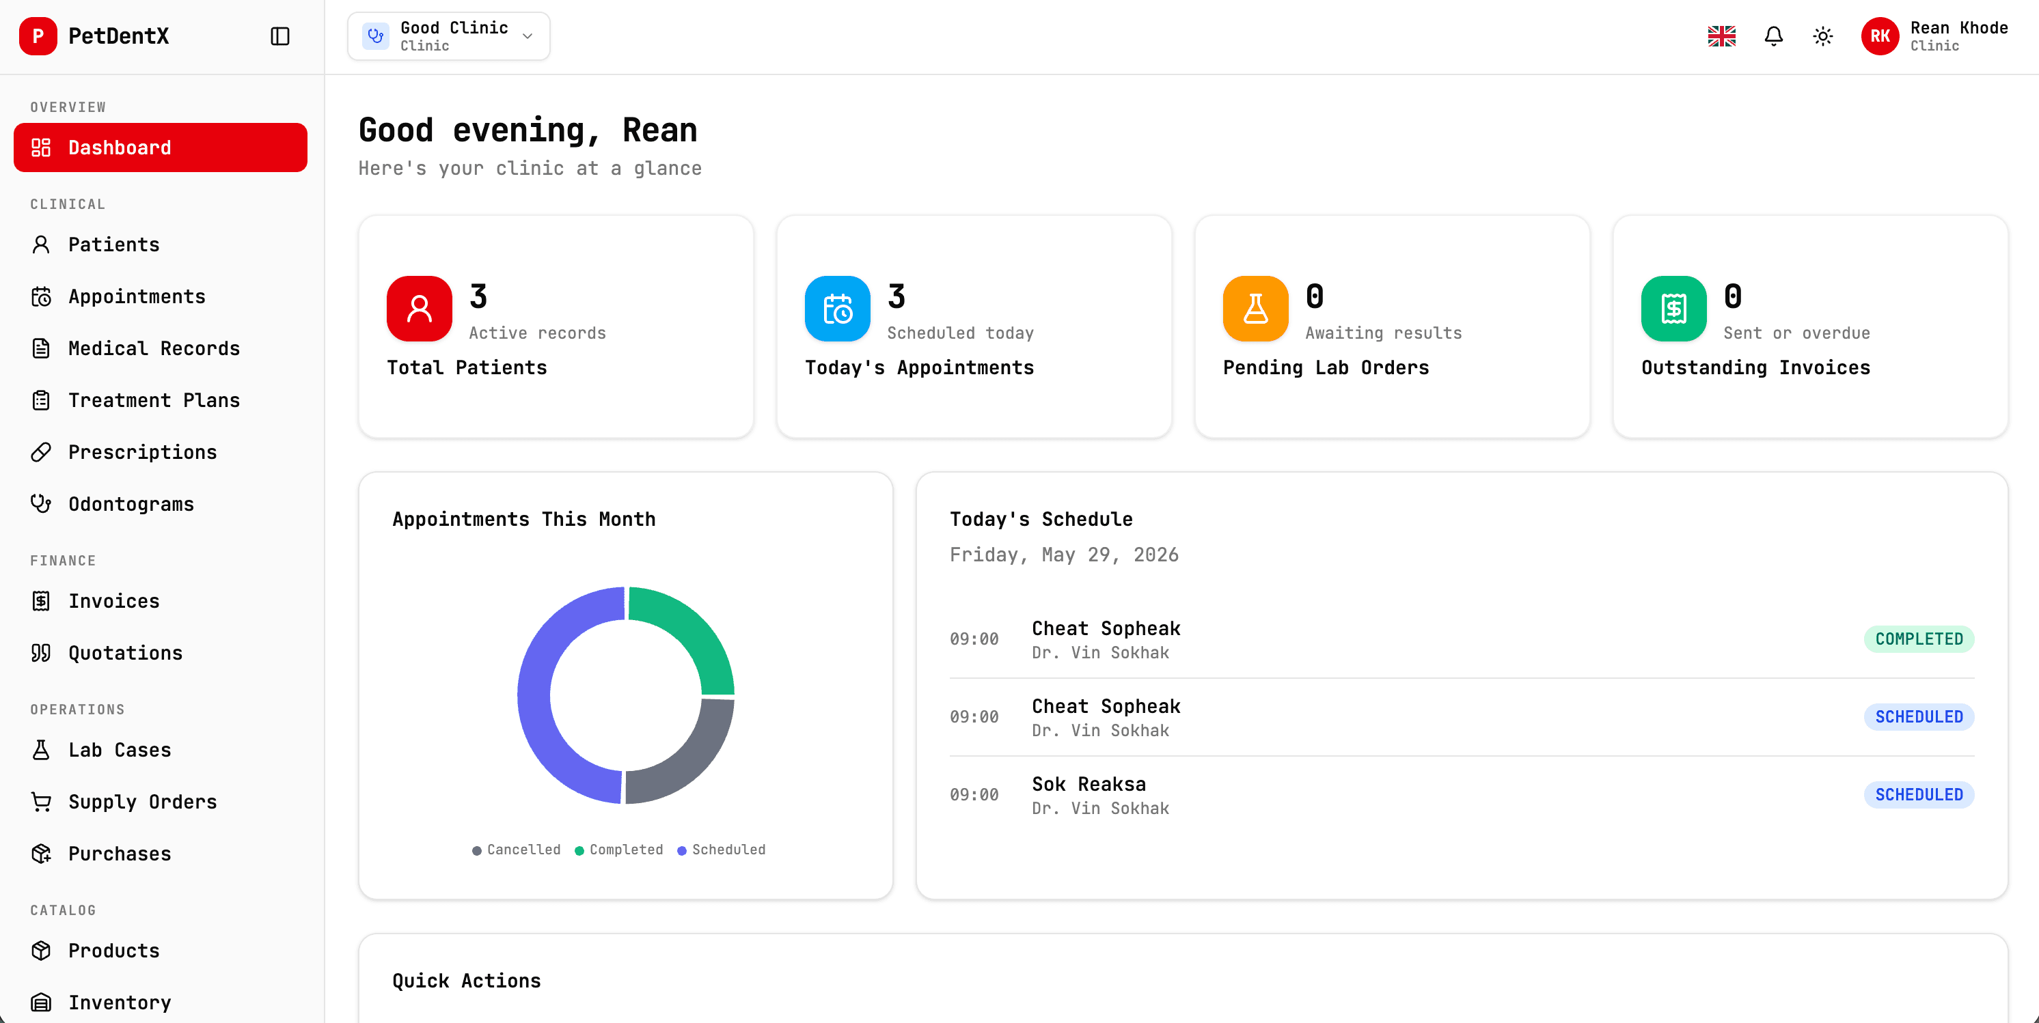This screenshot has height=1023, width=2039.
Task: Click the blue Today's Appointments card icon
Action: tap(838, 309)
